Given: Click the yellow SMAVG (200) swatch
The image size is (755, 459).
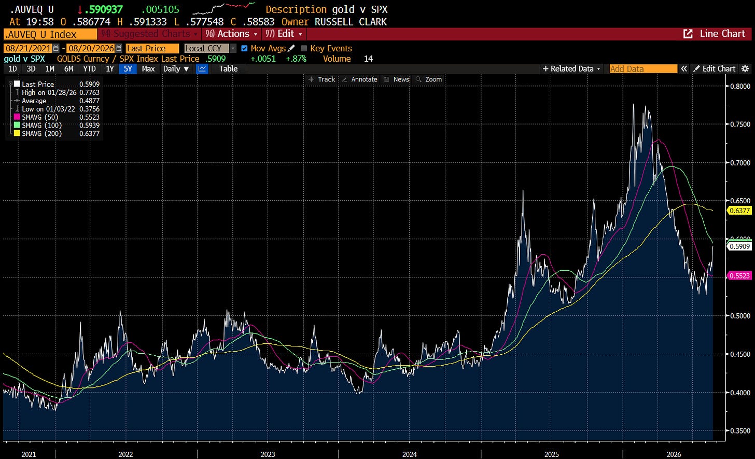Looking at the screenshot, I should [x=17, y=134].
